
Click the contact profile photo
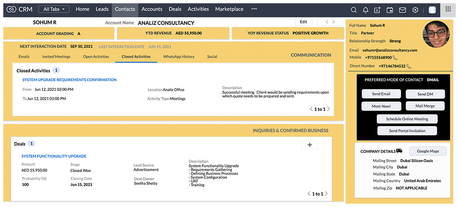(436, 35)
